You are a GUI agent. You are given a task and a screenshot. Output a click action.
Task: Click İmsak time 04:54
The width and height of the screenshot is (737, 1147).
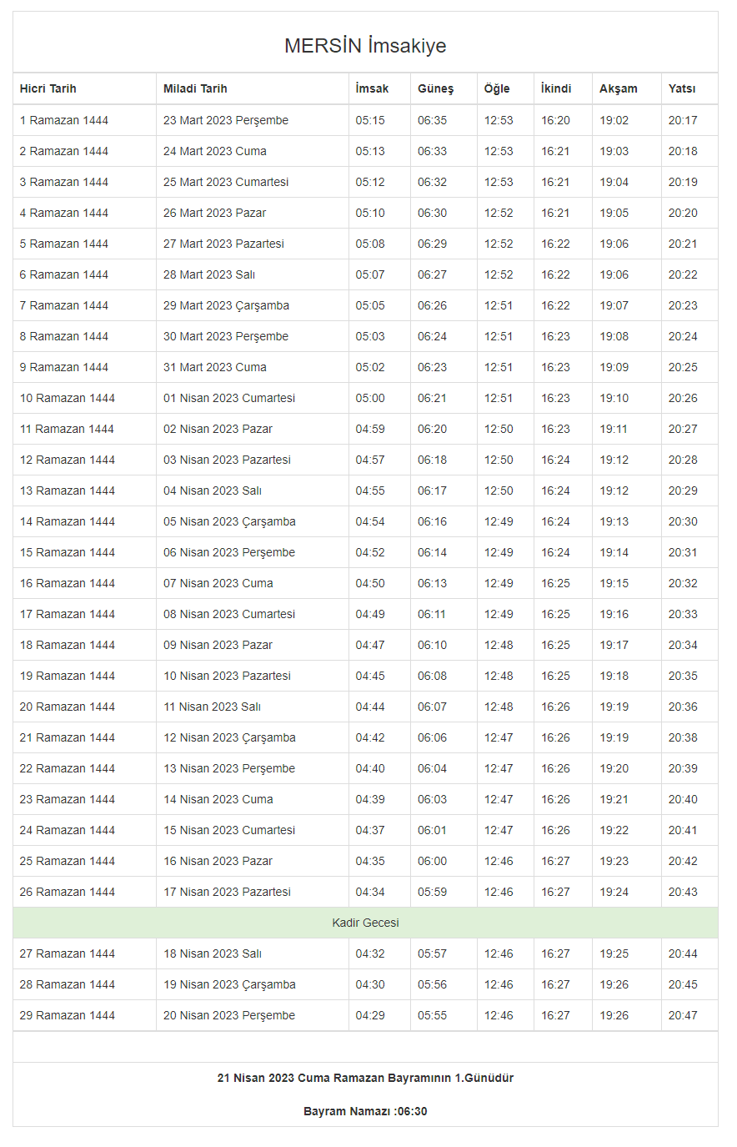370,521
